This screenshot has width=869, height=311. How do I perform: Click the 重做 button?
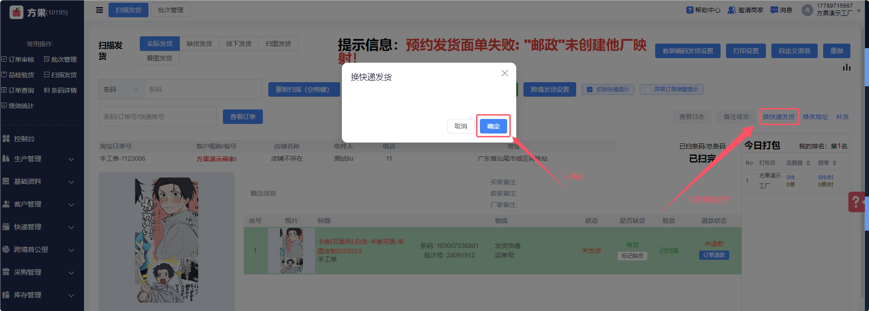click(x=837, y=51)
